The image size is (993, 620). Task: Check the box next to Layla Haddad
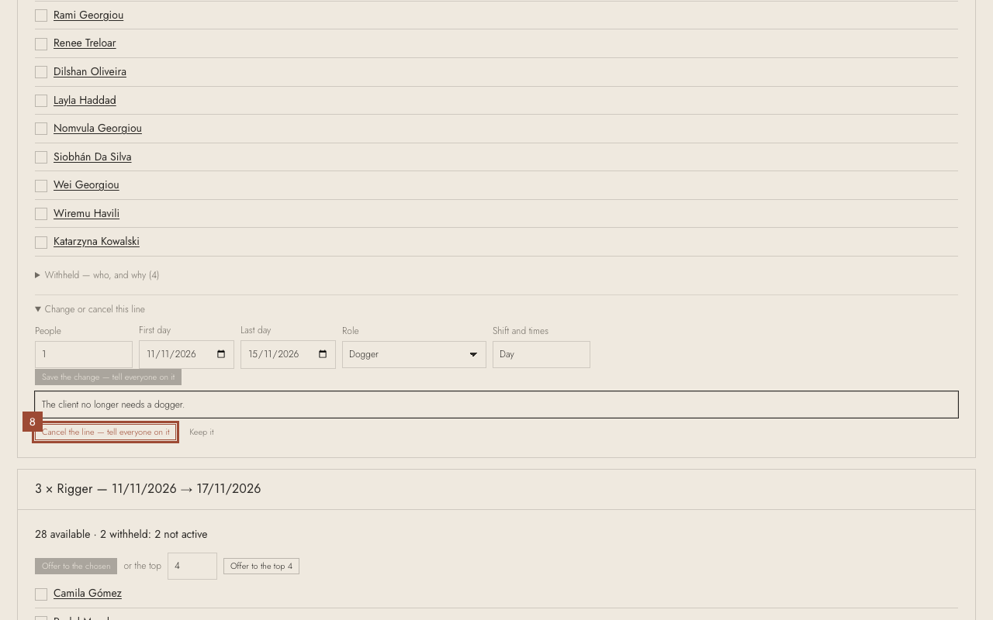click(x=41, y=101)
